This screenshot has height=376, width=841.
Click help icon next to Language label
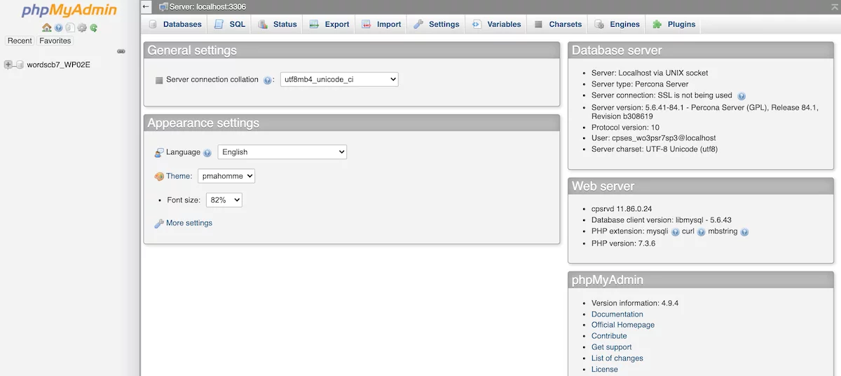click(x=207, y=153)
